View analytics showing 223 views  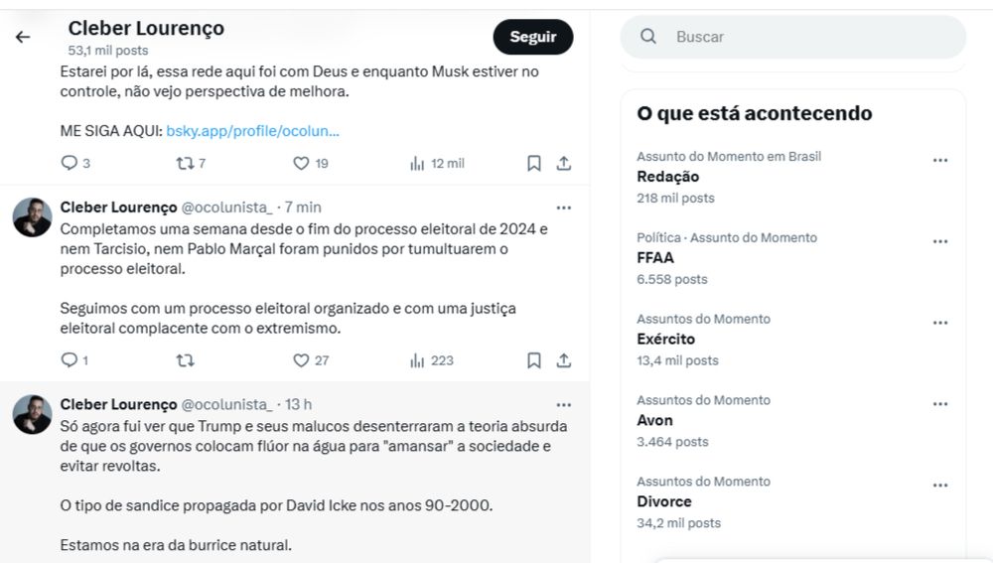coord(432,360)
